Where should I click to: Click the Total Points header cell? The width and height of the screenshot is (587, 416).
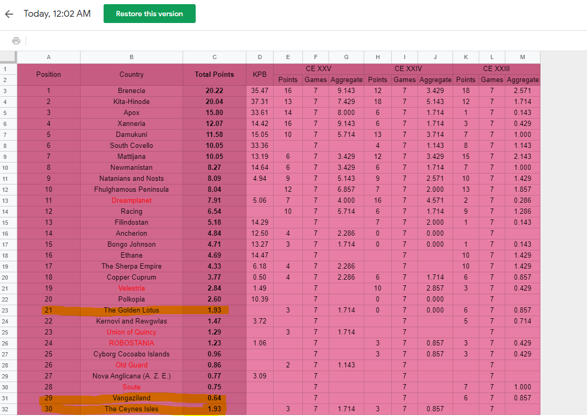(215, 74)
